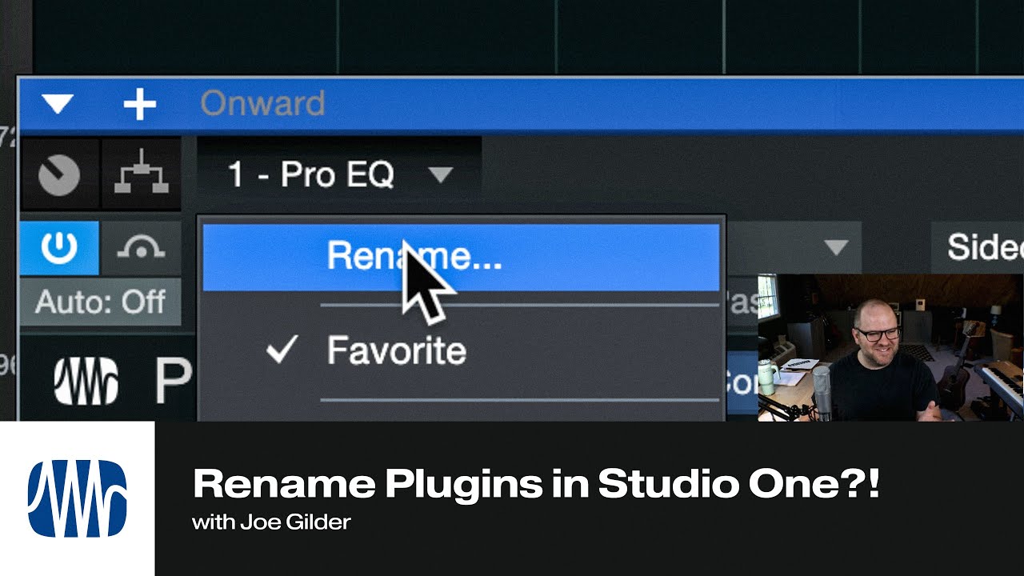1024x576 pixels.
Task: Click the PreSonus logo in the banner
Action: (x=77, y=498)
